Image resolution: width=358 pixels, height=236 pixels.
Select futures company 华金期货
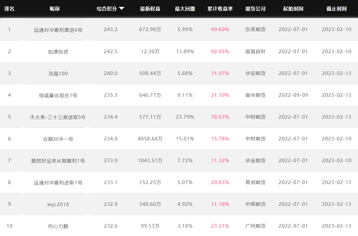255,160
